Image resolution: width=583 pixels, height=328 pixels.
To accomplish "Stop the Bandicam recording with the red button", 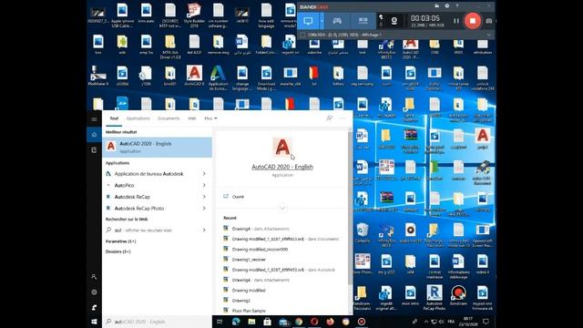I will 472,21.
